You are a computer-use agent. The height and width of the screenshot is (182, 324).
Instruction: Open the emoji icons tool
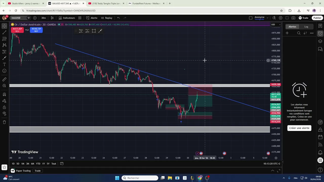click(x=4, y=71)
